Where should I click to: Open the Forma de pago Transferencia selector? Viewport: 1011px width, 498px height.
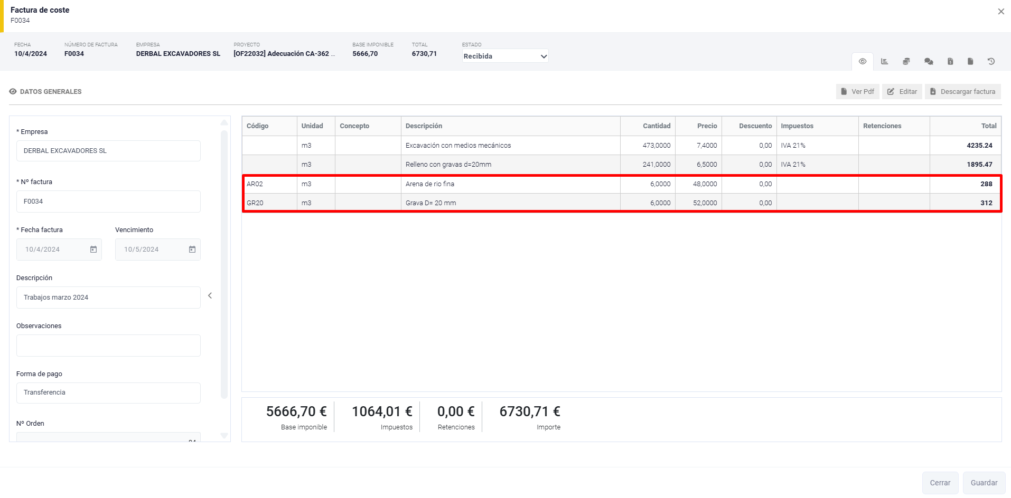tap(108, 392)
